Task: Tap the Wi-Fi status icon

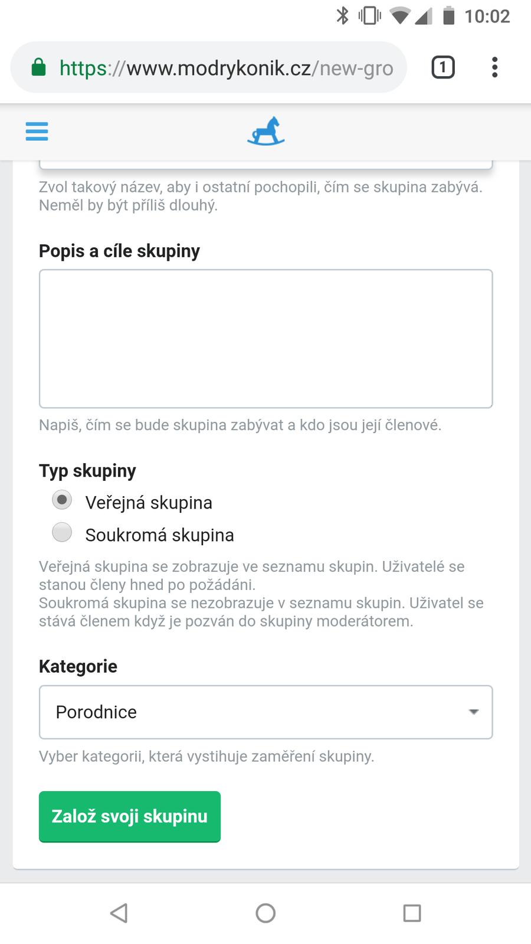Action: (x=399, y=16)
